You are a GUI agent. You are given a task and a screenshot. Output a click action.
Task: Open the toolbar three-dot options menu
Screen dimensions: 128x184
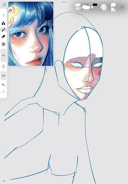pyautogui.click(x=3, y=15)
